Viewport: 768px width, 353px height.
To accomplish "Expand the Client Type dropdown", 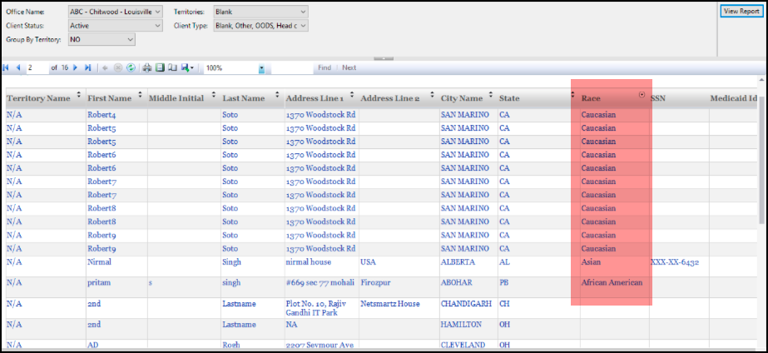I will pos(303,26).
